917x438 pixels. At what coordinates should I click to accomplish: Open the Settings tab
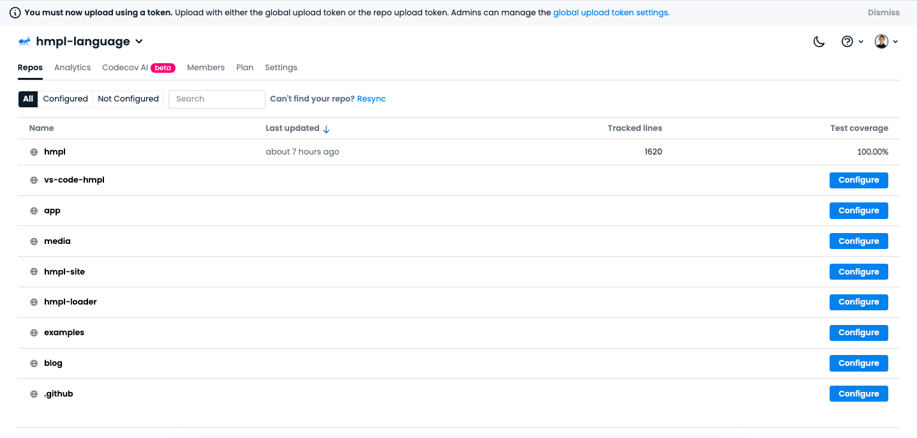281,68
